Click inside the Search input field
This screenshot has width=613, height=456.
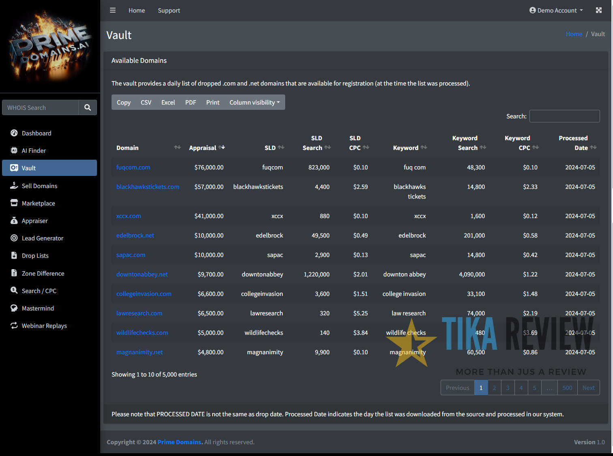pyautogui.click(x=564, y=116)
